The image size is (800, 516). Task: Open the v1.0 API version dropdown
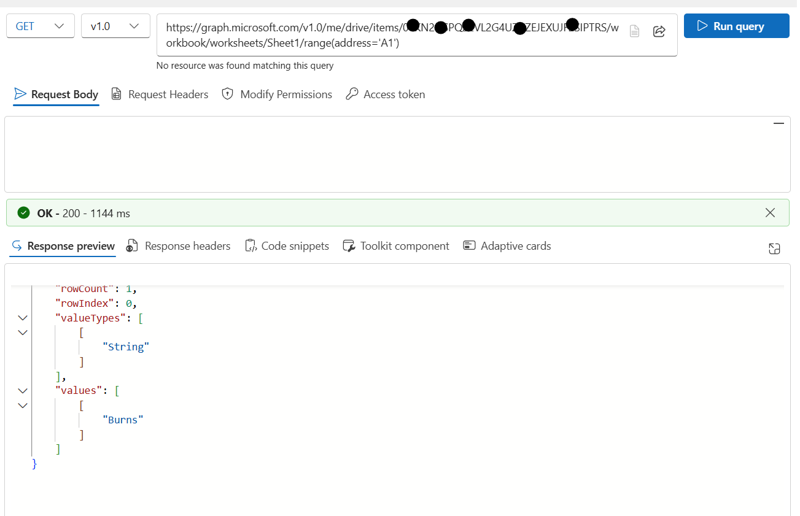point(115,26)
